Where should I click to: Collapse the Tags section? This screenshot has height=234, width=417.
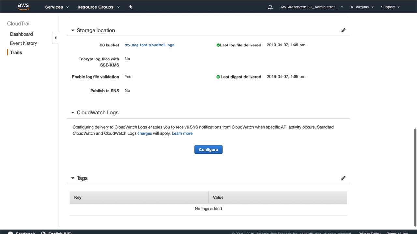pos(73,178)
